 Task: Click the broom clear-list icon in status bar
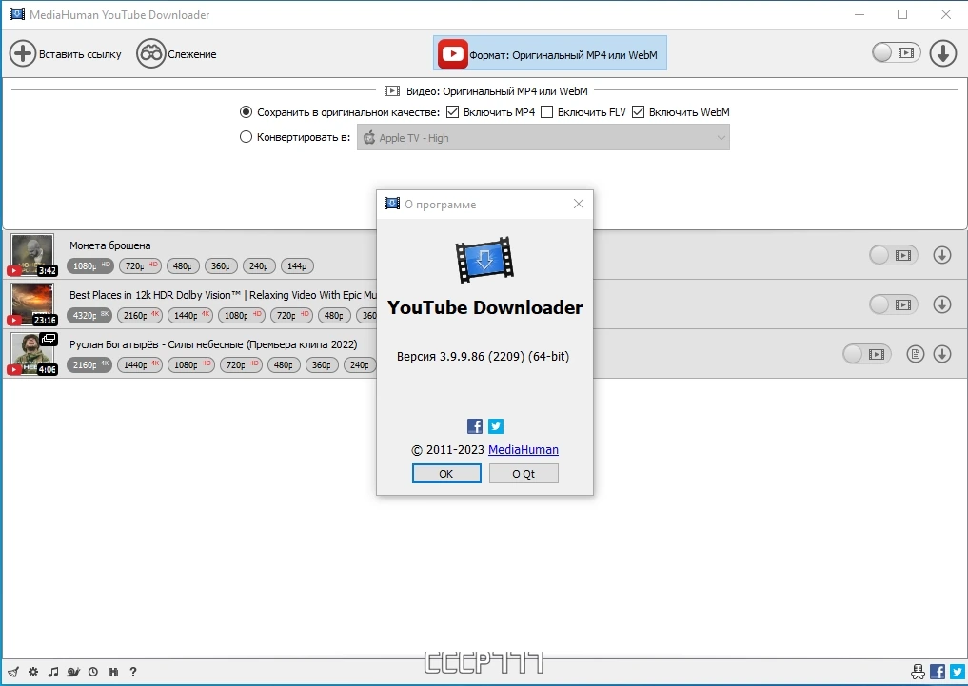13,672
